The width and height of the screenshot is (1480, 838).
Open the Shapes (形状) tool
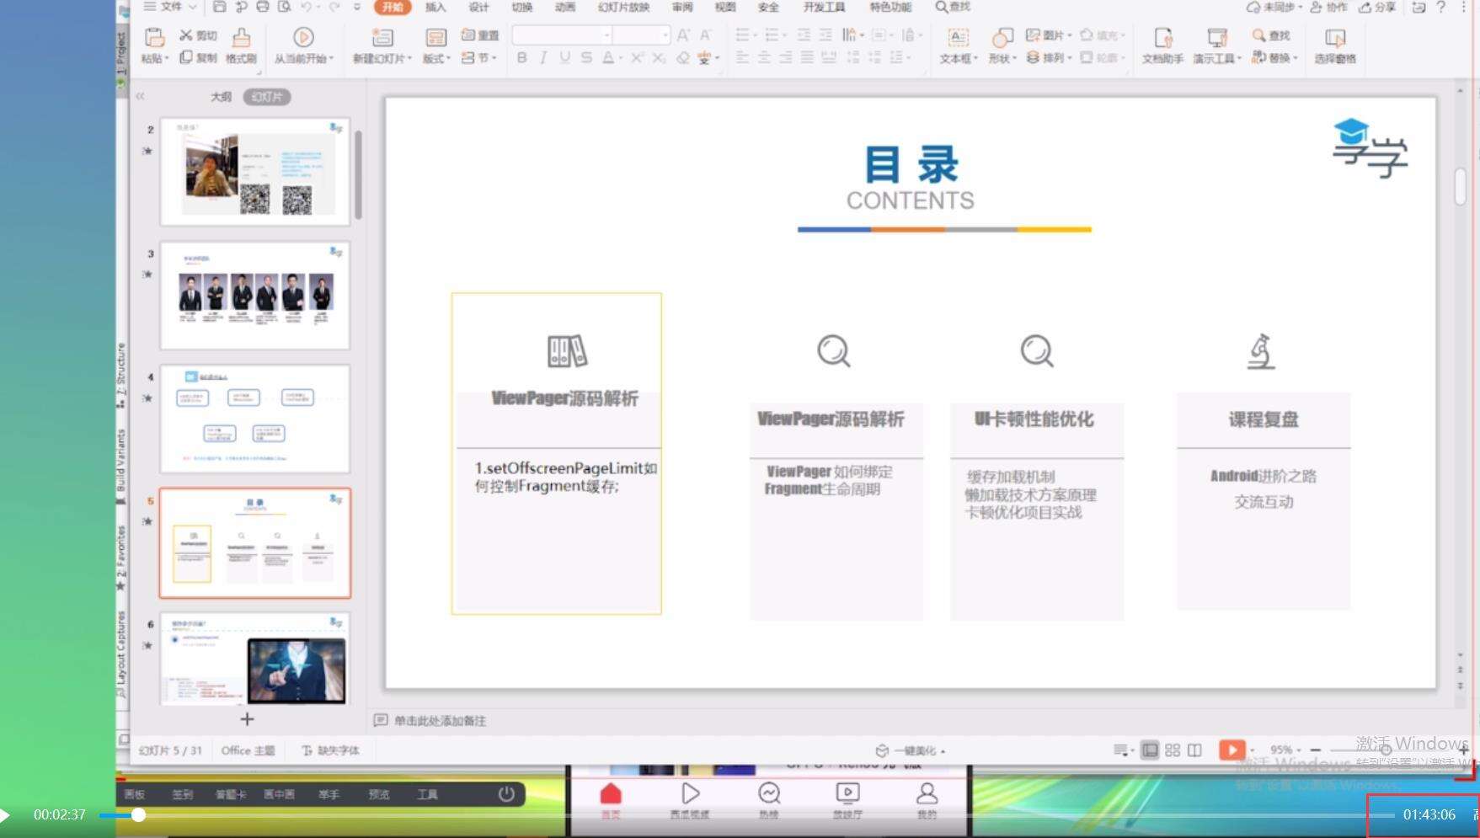[x=1000, y=46]
